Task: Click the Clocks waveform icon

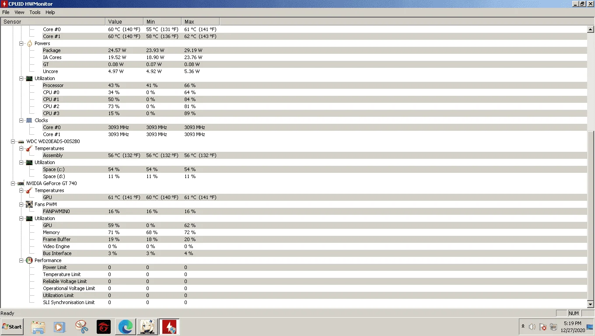Action: click(x=29, y=120)
